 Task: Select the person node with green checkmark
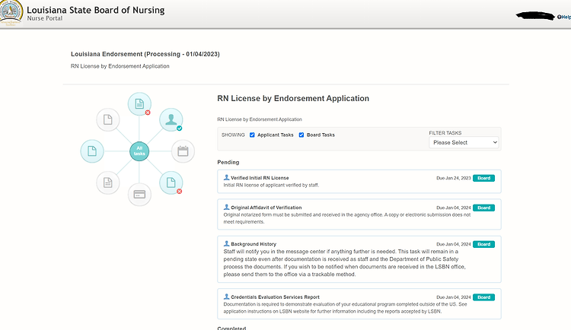171,119
